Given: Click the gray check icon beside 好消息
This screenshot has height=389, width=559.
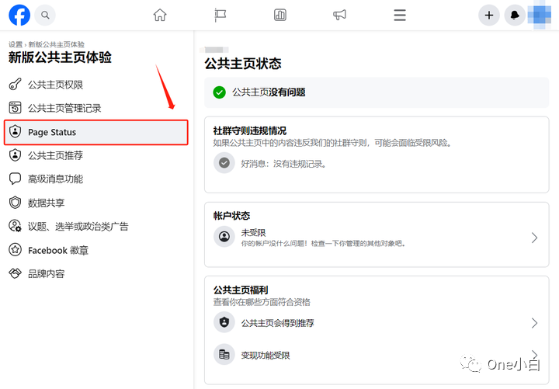Looking at the screenshot, I should (224, 163).
